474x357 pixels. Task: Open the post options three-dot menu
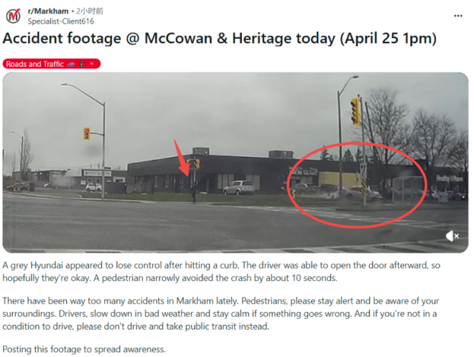point(458,16)
